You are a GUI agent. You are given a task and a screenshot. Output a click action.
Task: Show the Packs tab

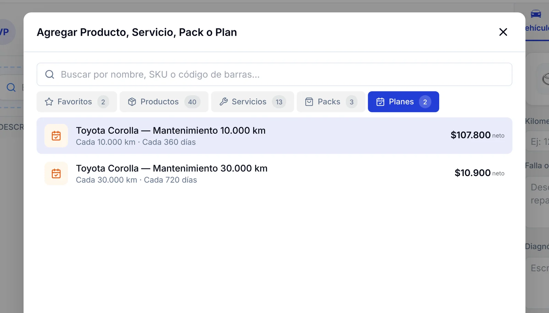(331, 102)
